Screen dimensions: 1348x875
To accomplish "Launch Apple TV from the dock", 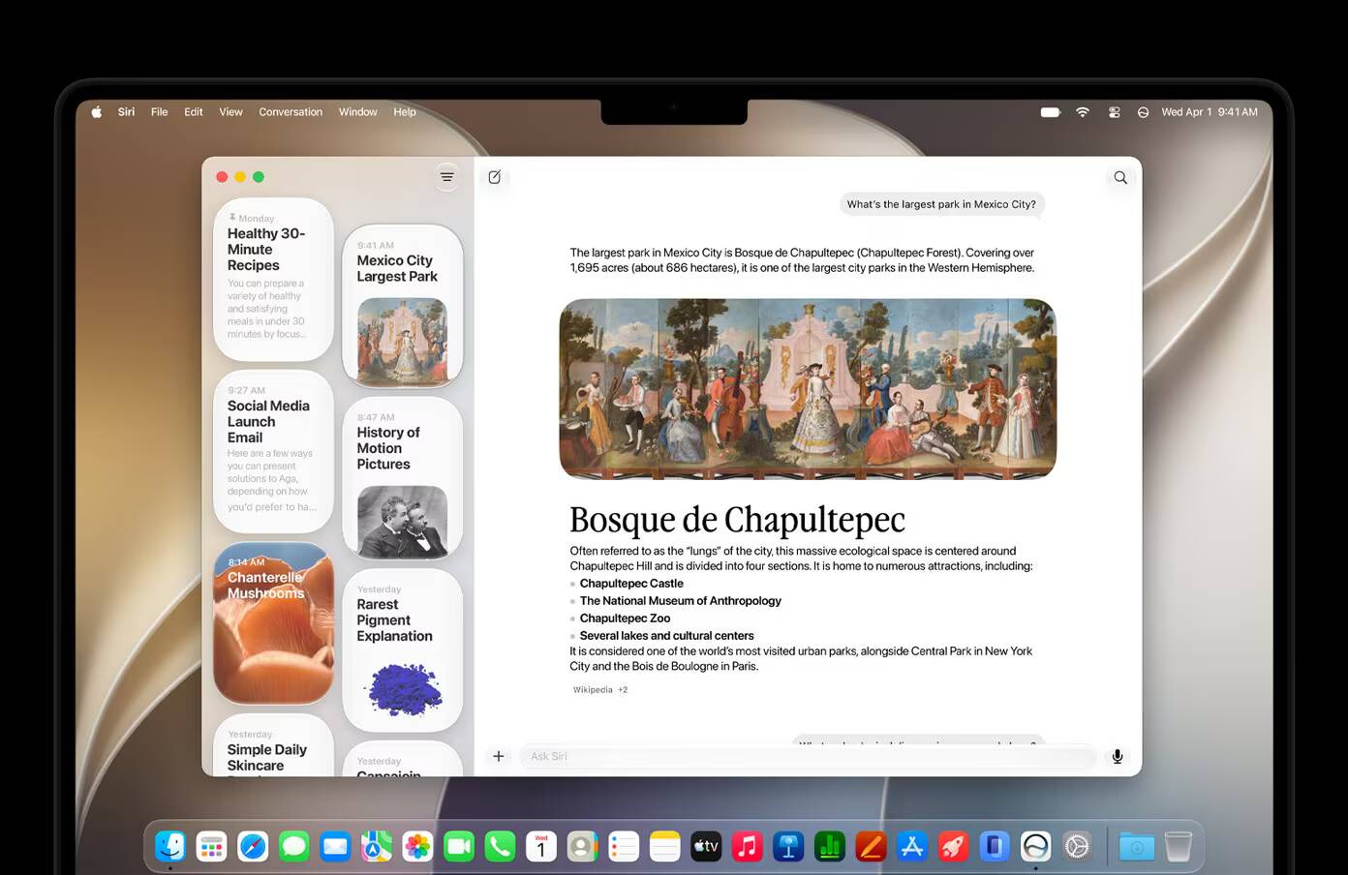I will coord(706,847).
